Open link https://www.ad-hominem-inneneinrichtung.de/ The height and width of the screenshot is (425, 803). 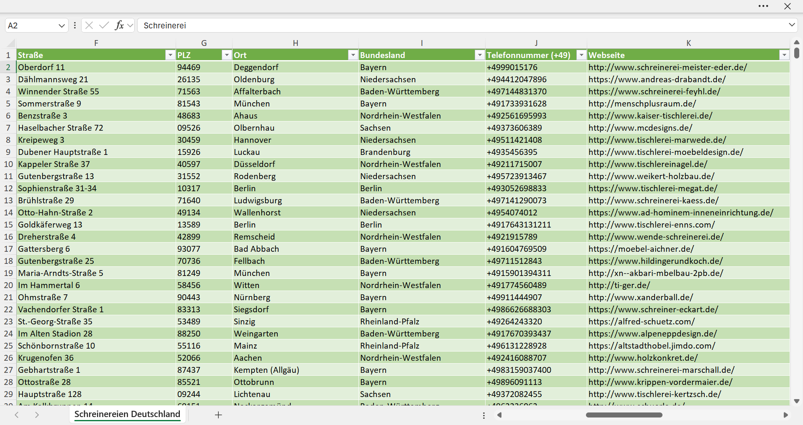[681, 212]
